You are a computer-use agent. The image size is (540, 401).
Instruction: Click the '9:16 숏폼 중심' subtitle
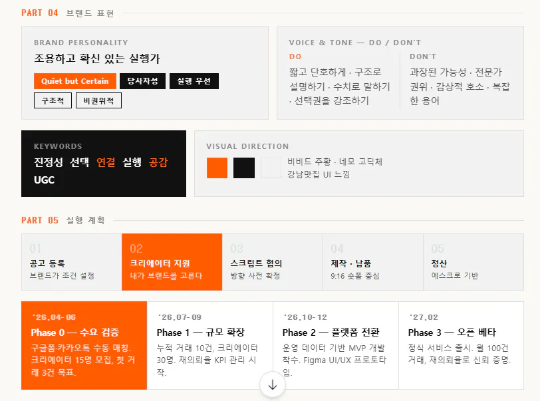click(355, 275)
